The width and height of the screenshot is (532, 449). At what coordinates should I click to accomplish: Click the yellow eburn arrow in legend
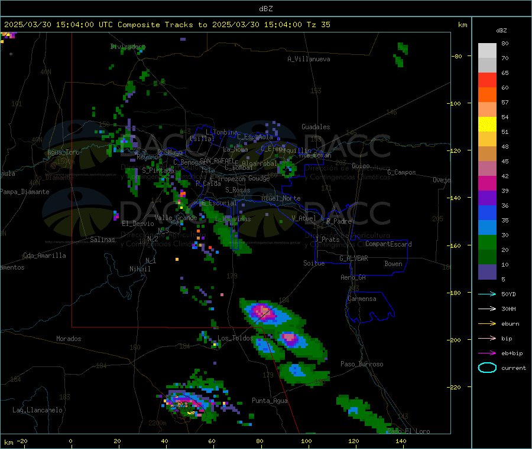pos(487,323)
